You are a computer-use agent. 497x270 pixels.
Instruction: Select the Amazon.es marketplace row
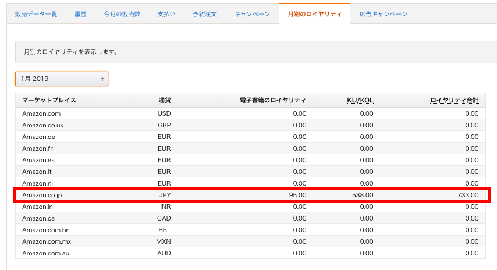click(250, 160)
